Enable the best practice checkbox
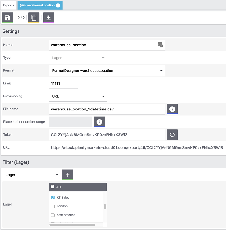The width and height of the screenshot is (226, 230). [53, 215]
